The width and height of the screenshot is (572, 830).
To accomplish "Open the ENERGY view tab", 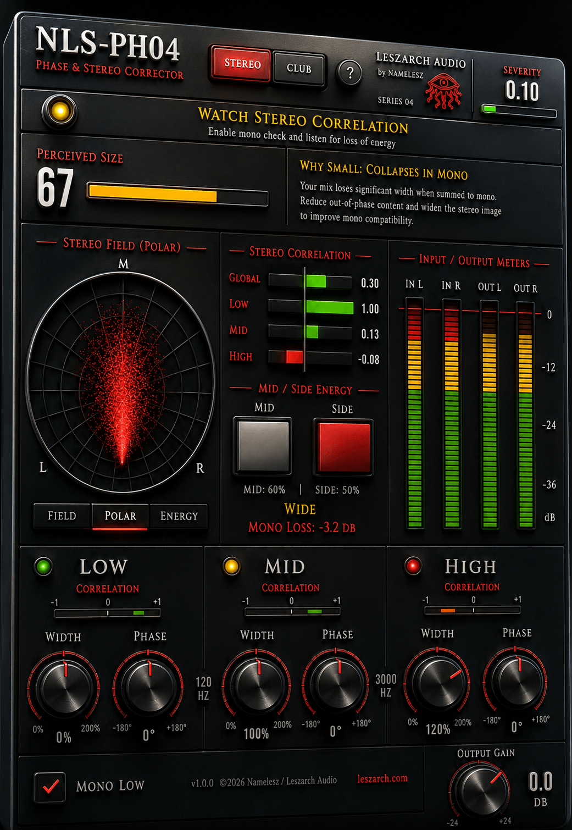I will pyautogui.click(x=179, y=516).
